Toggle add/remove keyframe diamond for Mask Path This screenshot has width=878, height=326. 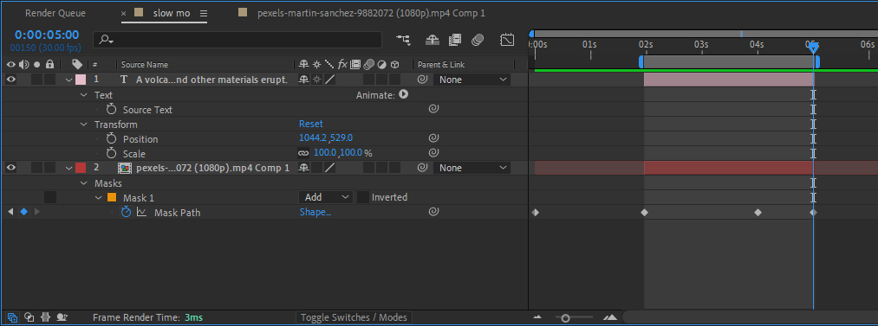23,212
